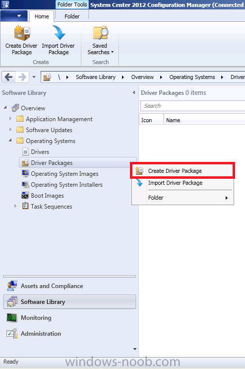Open dropdown arrow after Operating Systems breadcrumb
The width and height of the screenshot is (245, 369).
(222, 77)
